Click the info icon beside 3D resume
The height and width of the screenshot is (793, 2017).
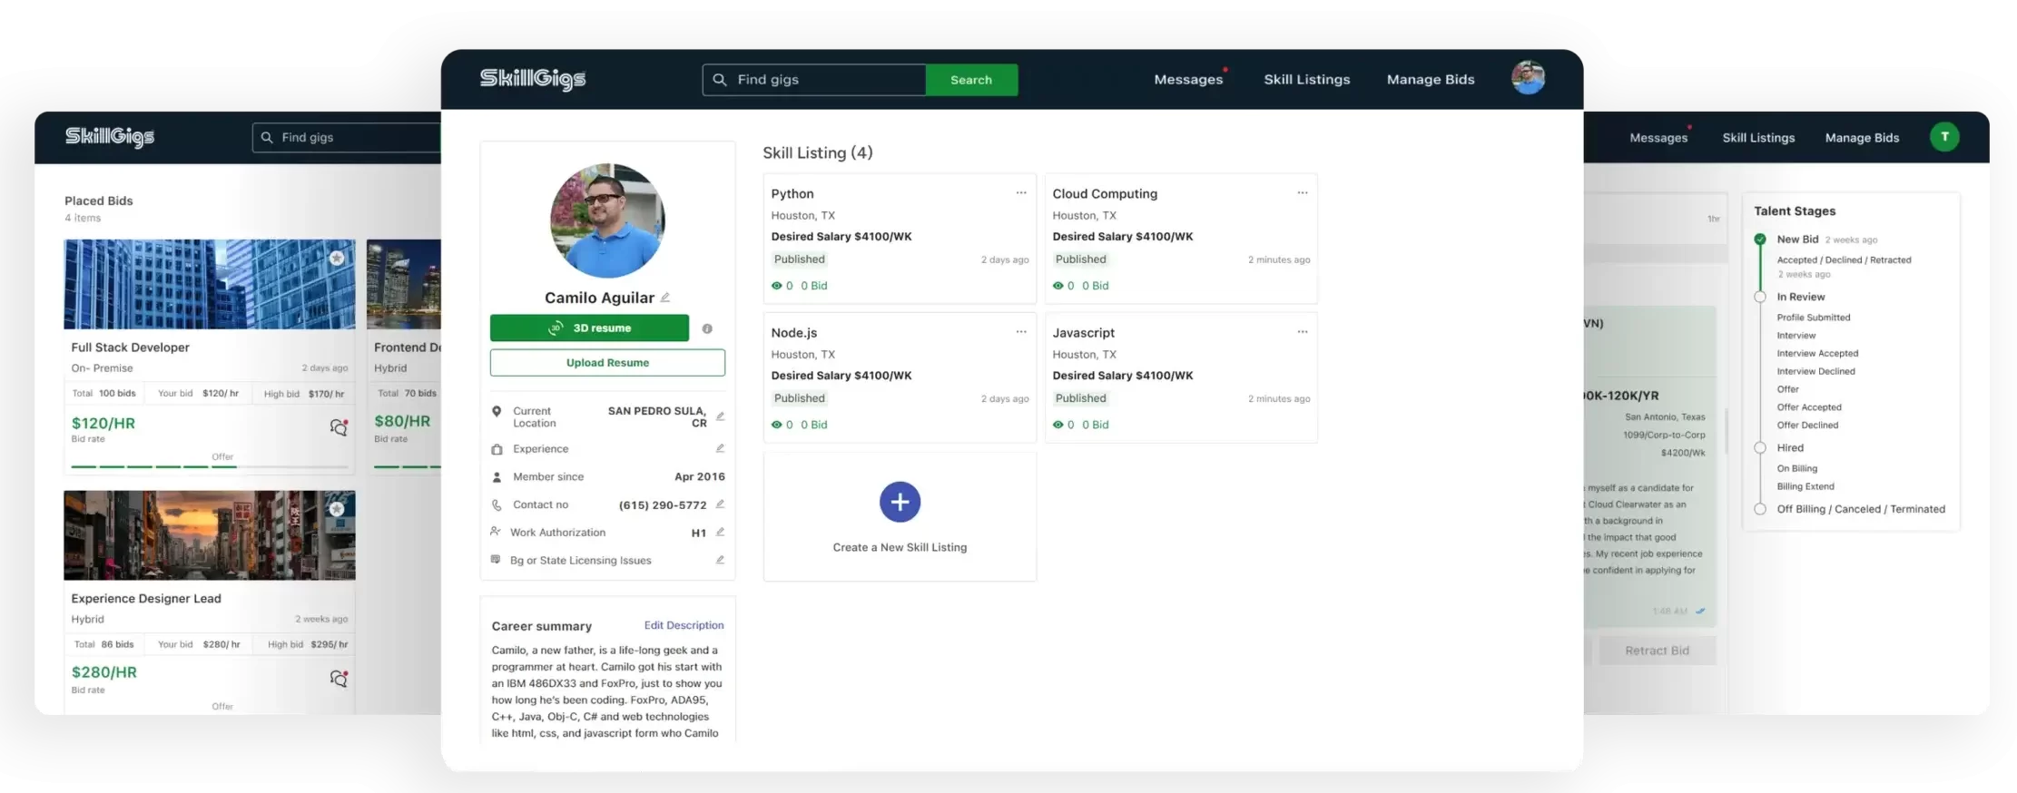coord(707,328)
